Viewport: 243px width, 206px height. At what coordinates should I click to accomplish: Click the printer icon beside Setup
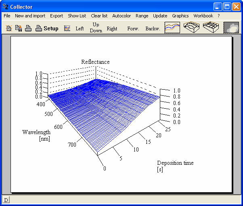coord(39,28)
